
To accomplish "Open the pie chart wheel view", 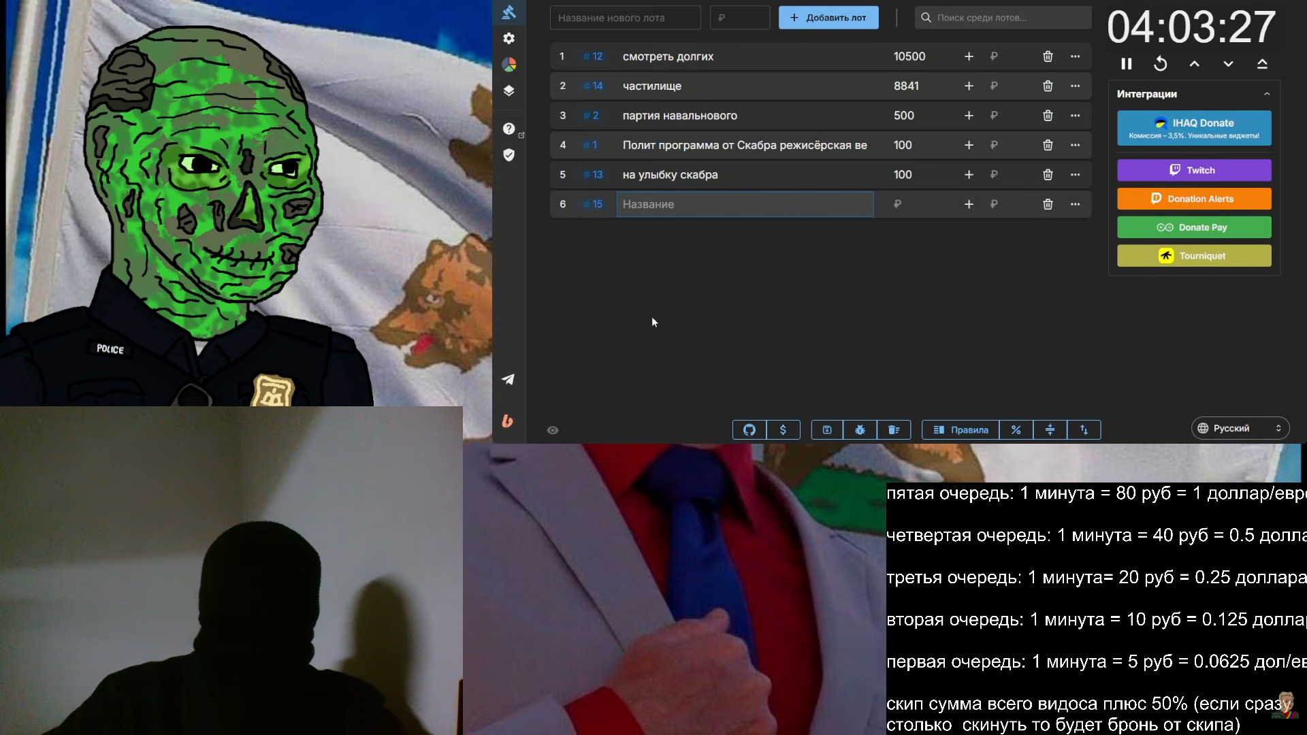I will [x=509, y=65].
